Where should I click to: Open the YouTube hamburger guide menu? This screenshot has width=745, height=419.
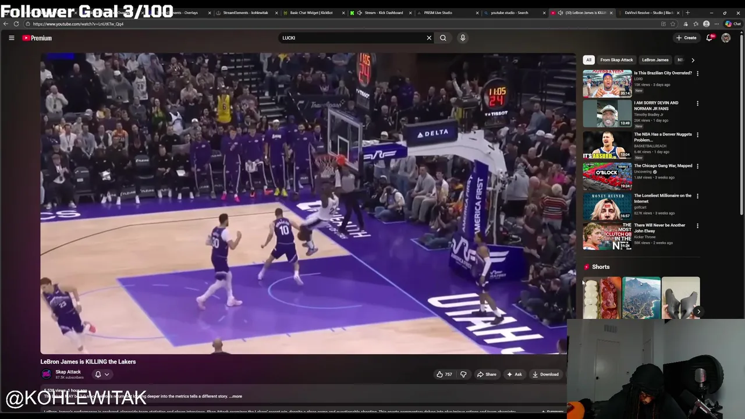pyautogui.click(x=11, y=38)
